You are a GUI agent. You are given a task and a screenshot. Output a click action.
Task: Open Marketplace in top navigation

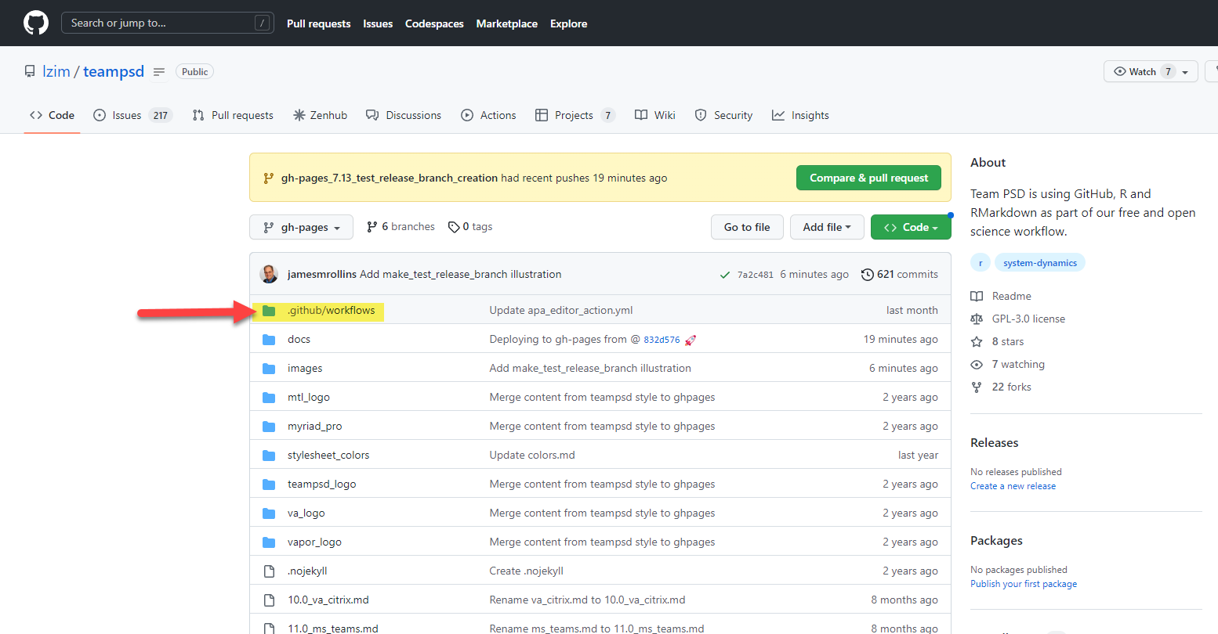507,23
